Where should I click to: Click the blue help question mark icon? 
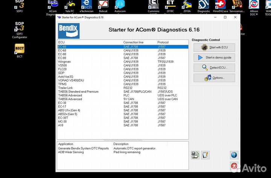234,155
